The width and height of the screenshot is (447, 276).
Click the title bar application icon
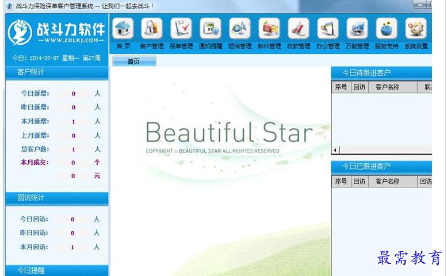pyautogui.click(x=9, y=6)
